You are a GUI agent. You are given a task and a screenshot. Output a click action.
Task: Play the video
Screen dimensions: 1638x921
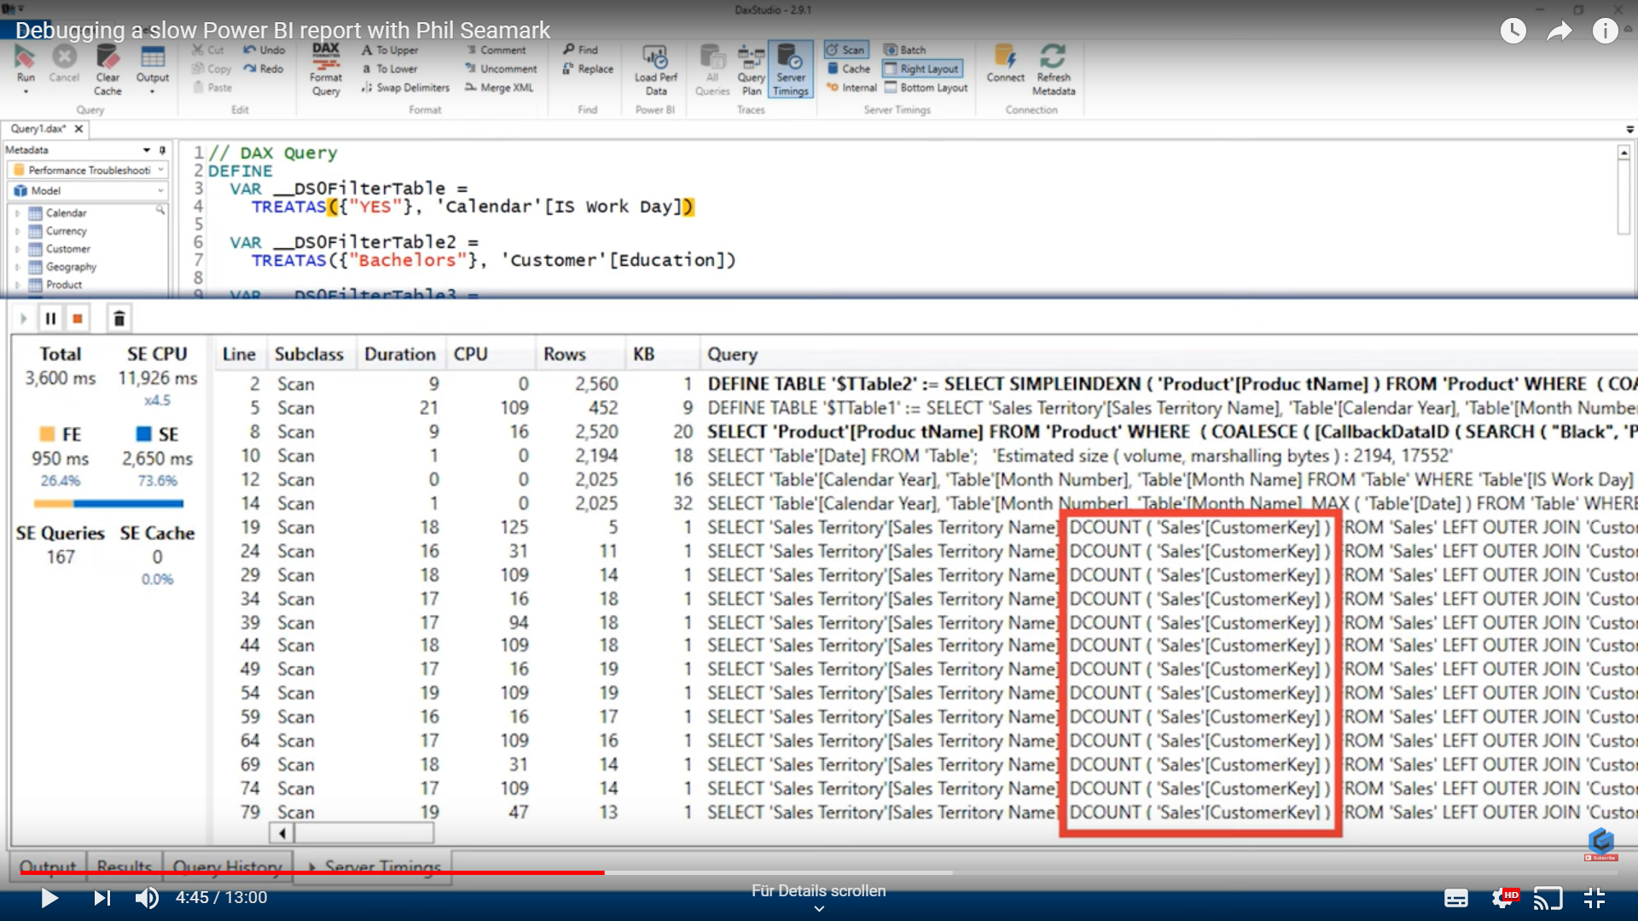coord(49,898)
